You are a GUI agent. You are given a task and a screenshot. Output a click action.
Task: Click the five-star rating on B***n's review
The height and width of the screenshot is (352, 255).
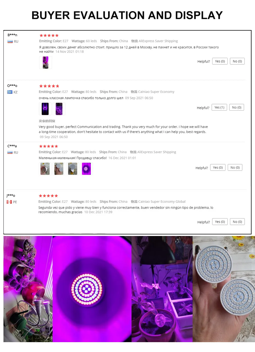[x=49, y=35]
